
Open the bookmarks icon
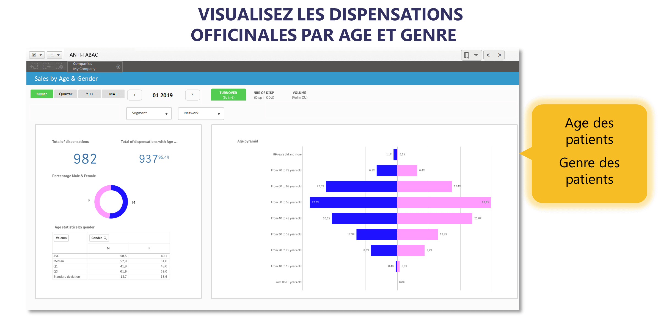[471, 55]
